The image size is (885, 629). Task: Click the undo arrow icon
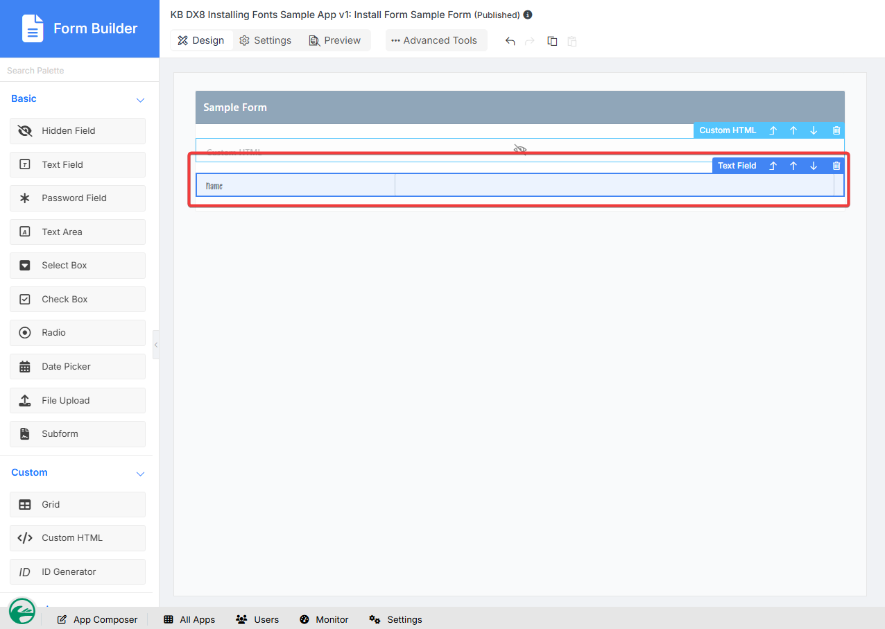[x=510, y=41]
